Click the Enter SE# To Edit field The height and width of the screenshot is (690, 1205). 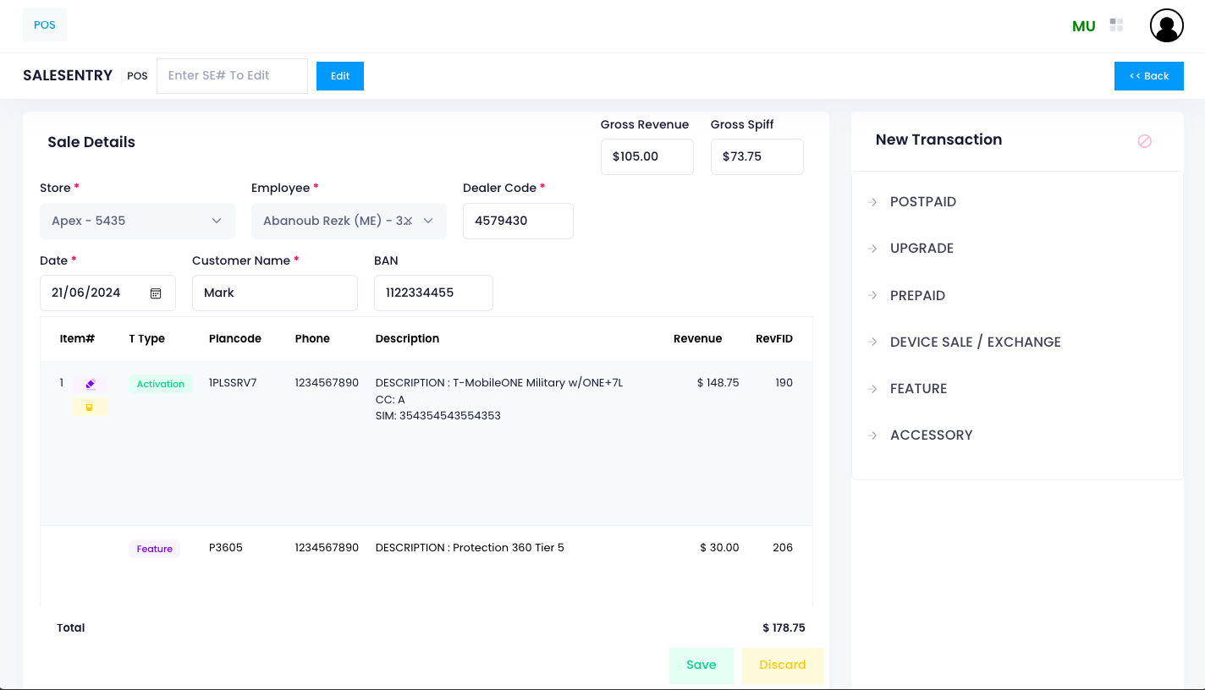[x=232, y=76]
